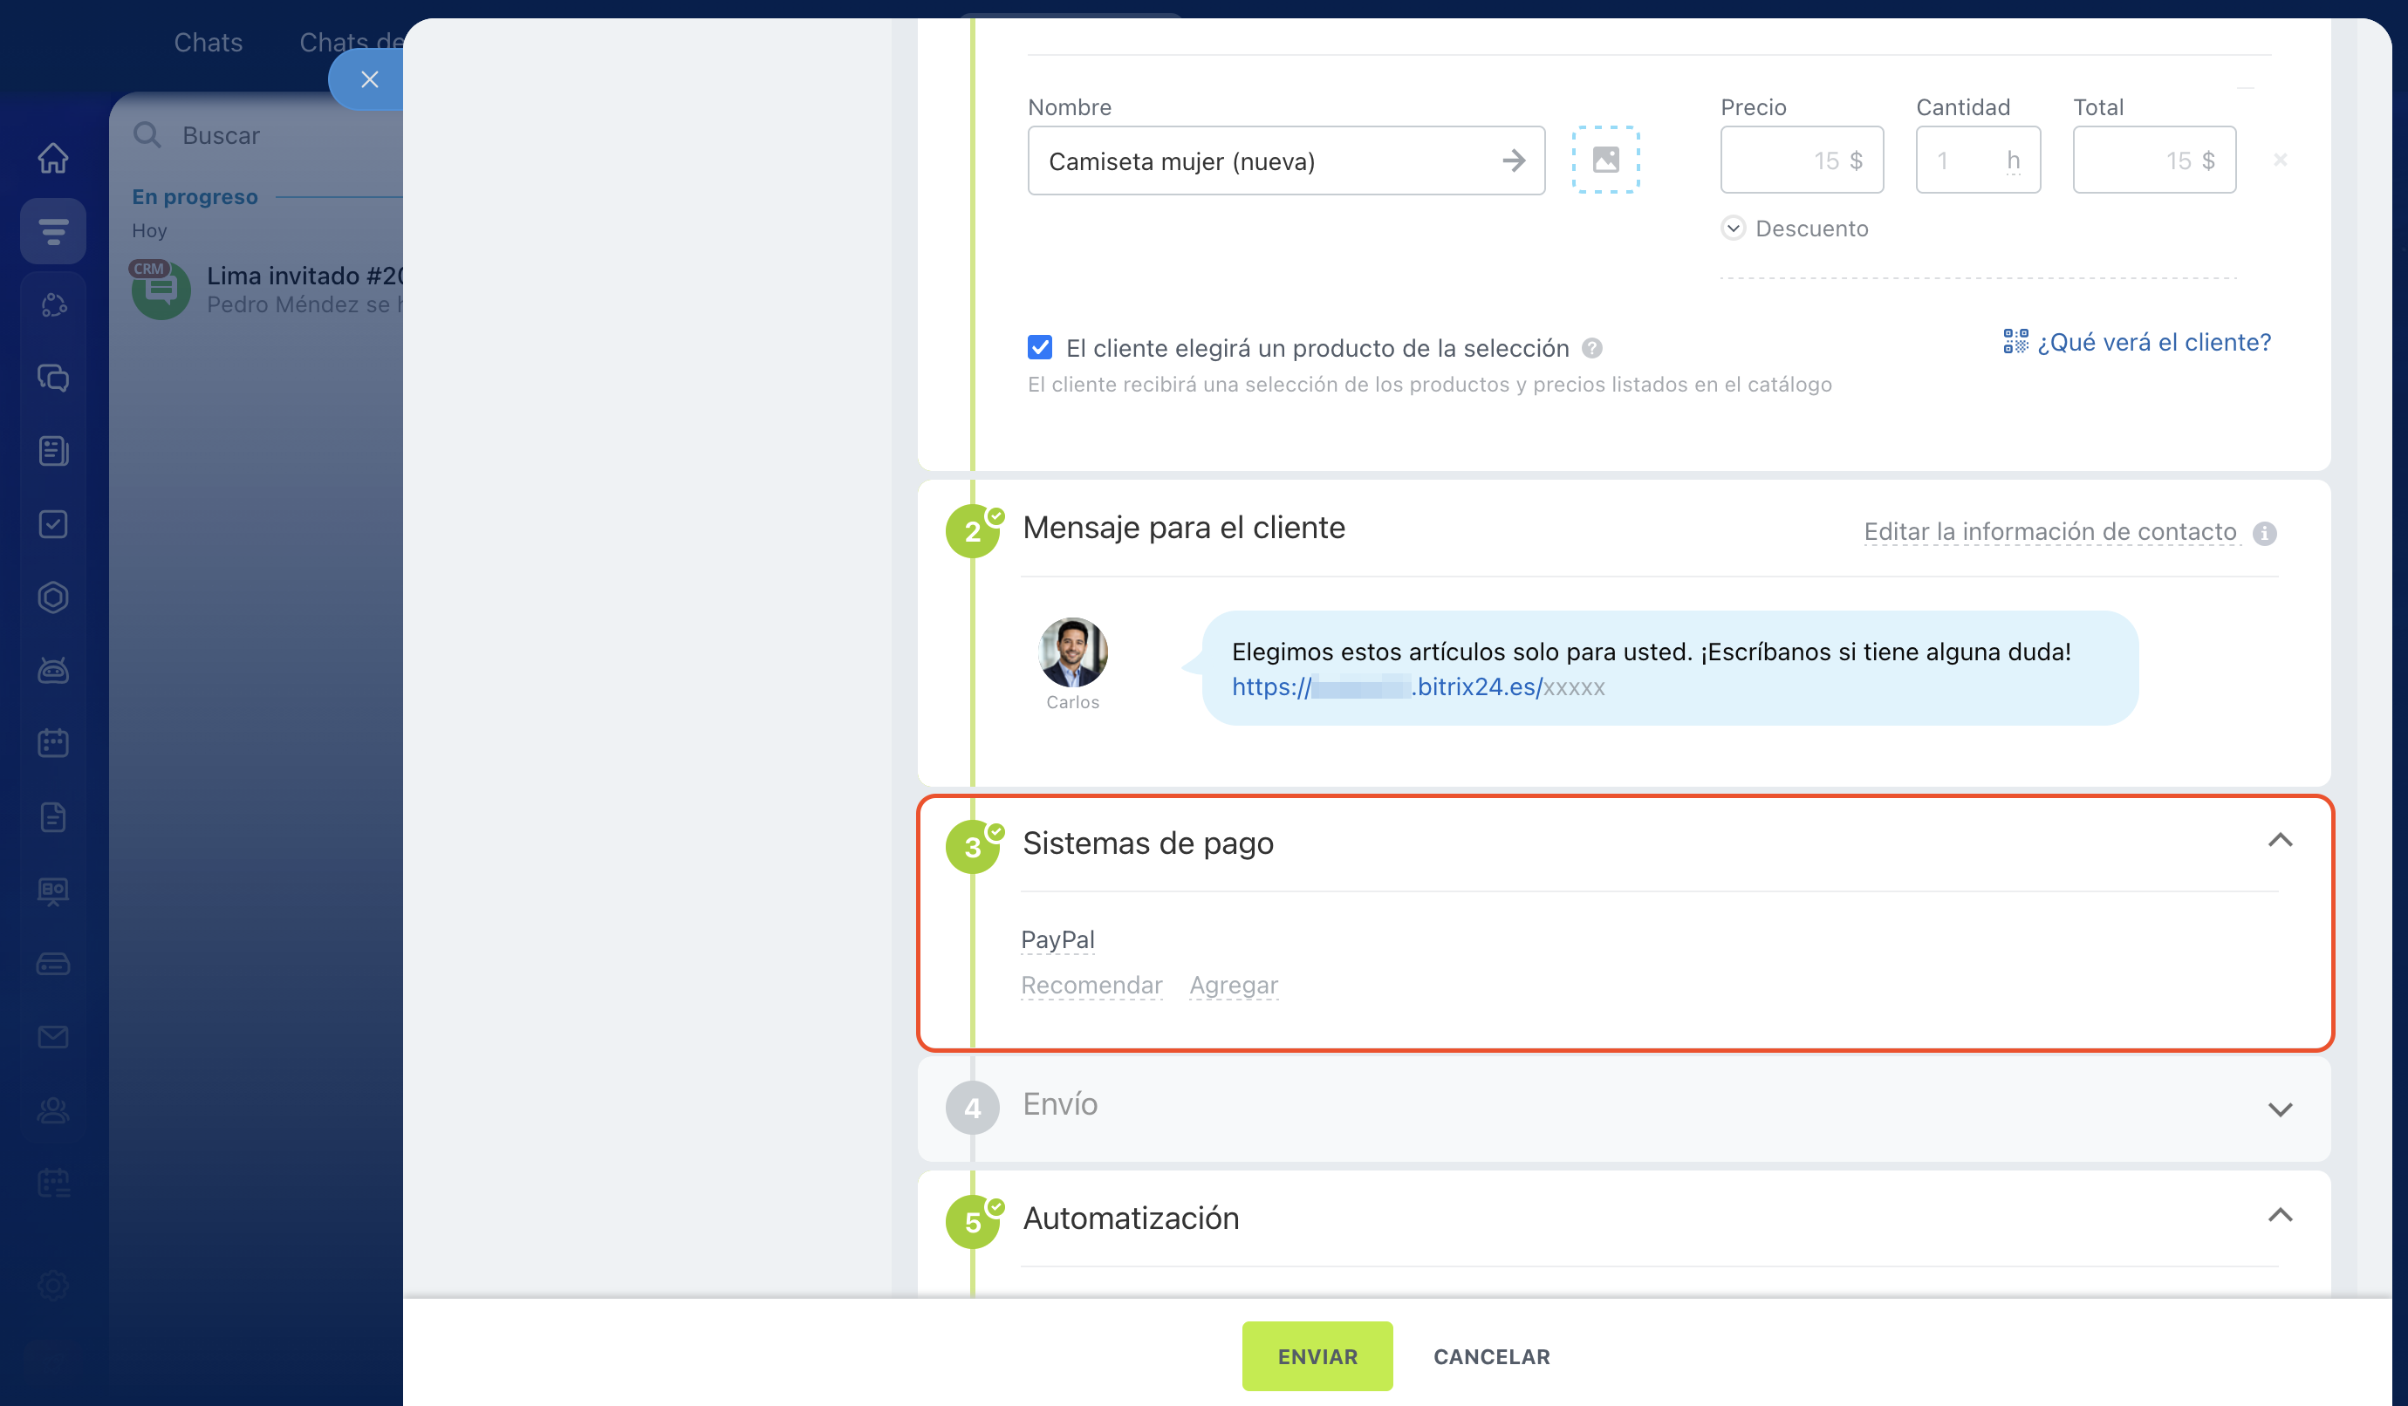This screenshot has width=2408, height=1406.
Task: Click the arrow inside Nombre field
Action: point(1513,160)
